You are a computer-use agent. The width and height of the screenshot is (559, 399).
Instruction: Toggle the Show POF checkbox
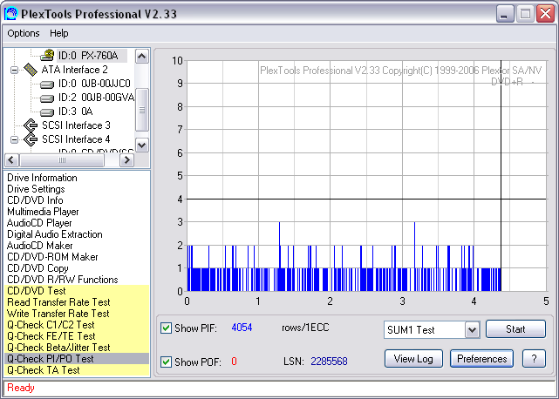point(166,362)
